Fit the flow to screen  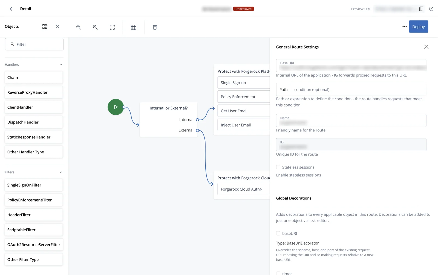click(112, 27)
